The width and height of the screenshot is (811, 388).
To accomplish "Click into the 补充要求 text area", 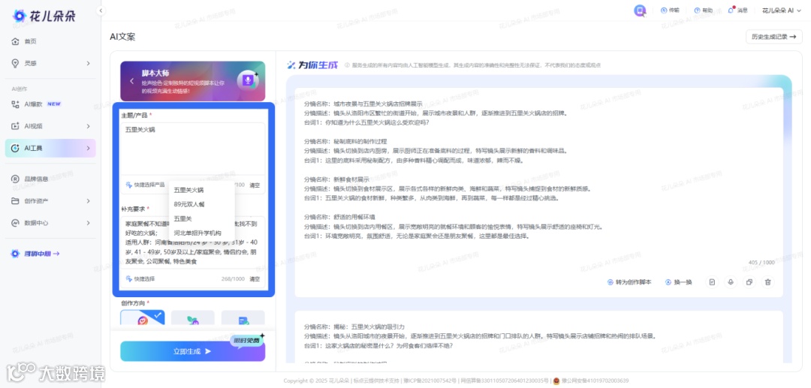I will (192, 243).
